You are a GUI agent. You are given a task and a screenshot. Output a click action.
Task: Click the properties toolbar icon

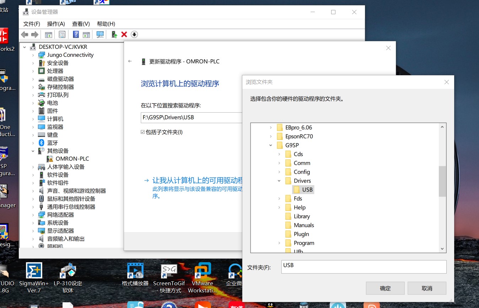tap(62, 34)
